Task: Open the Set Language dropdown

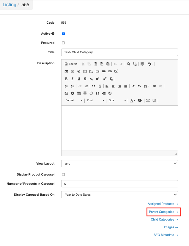Action: 146,86
